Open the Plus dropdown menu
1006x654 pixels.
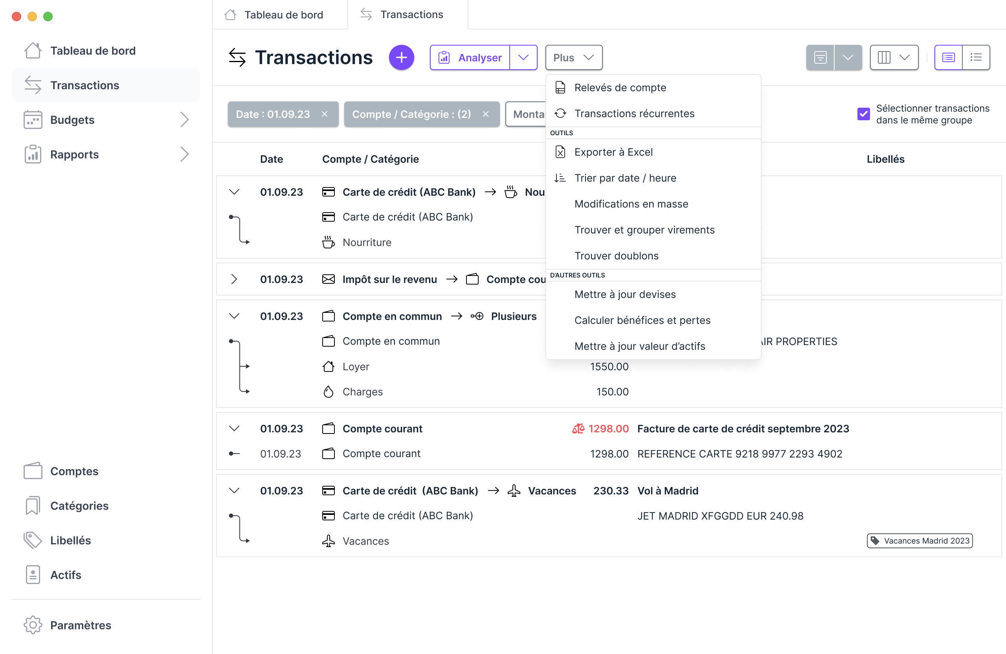(x=573, y=57)
